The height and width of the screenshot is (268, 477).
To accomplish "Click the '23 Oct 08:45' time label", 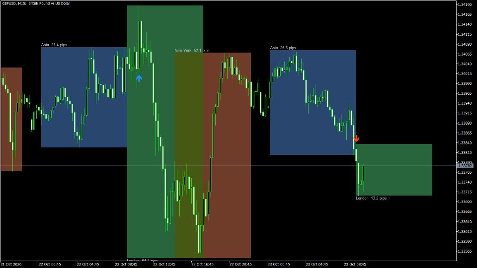I will tap(355, 265).
